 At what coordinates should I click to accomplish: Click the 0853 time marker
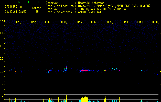click(48, 22)
